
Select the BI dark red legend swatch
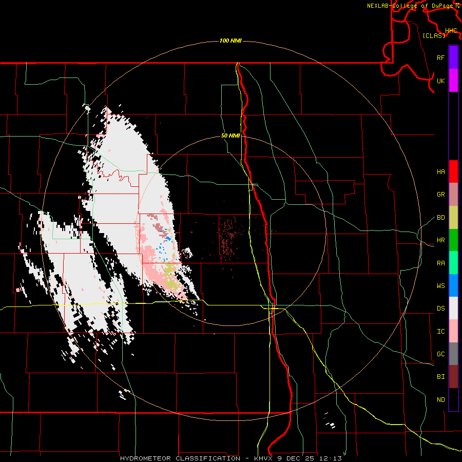tap(453, 377)
